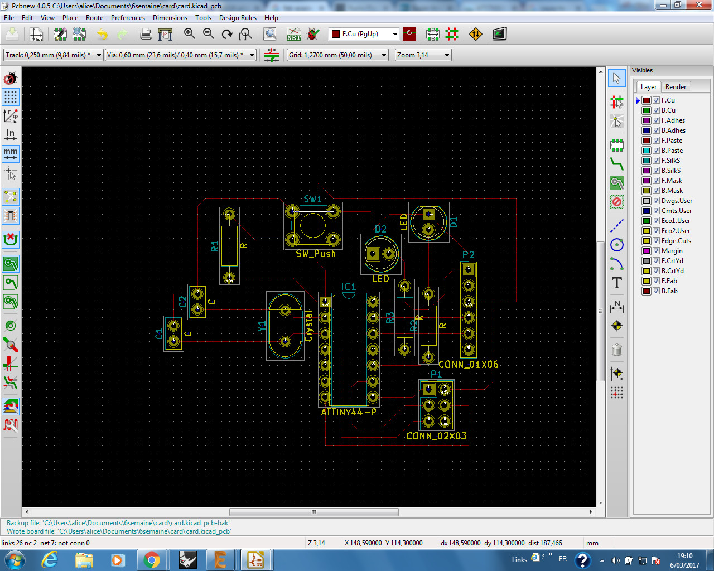714x571 pixels.
Task: Uncheck the F.SilkS layer checkbox
Action: pos(657,161)
